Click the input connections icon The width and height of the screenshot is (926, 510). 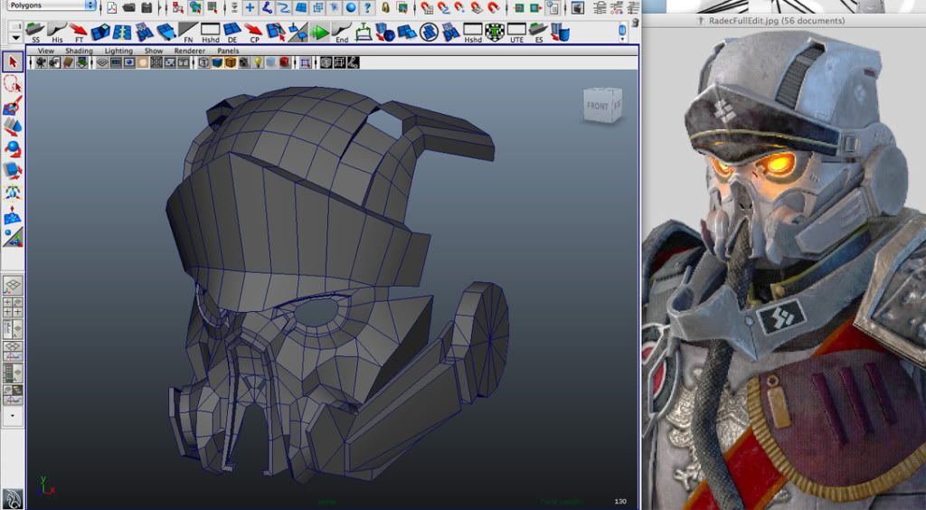[x=519, y=7]
